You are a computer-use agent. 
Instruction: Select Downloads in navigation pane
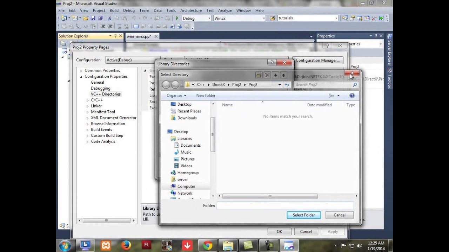click(x=187, y=118)
